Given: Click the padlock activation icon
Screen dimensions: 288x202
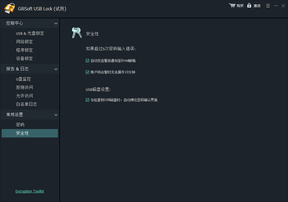Looking at the screenshot, I should [249, 6].
